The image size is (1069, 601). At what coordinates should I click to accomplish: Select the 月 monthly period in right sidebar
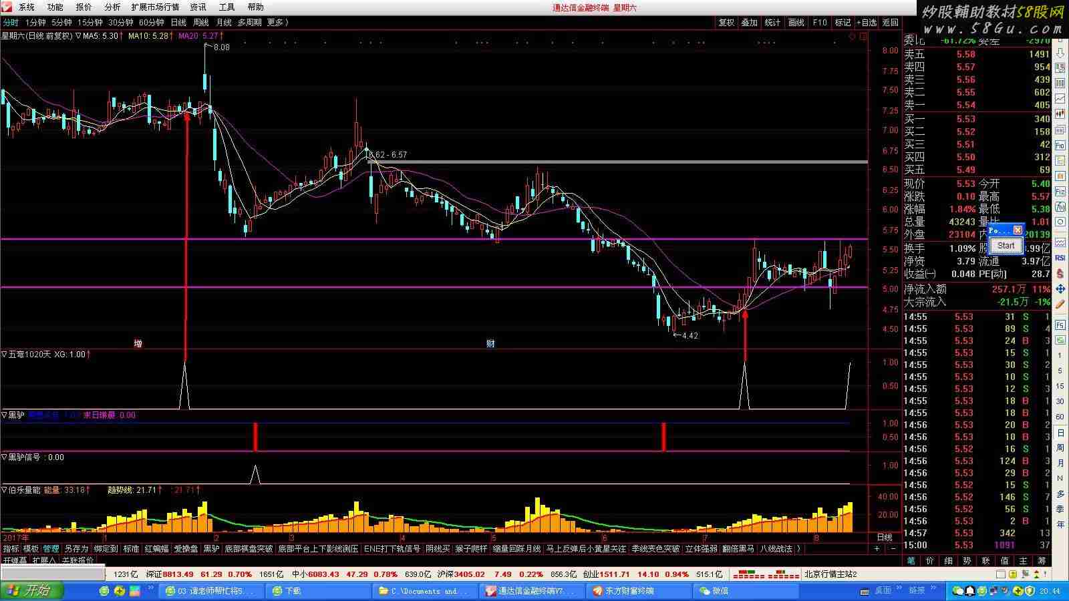[x=1060, y=462]
